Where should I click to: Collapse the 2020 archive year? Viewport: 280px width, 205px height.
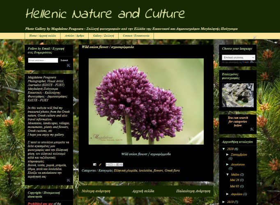(x=224, y=149)
